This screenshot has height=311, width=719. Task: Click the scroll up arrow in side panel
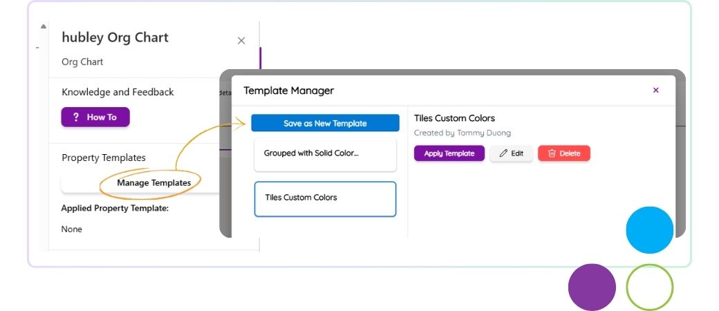pyautogui.click(x=44, y=26)
